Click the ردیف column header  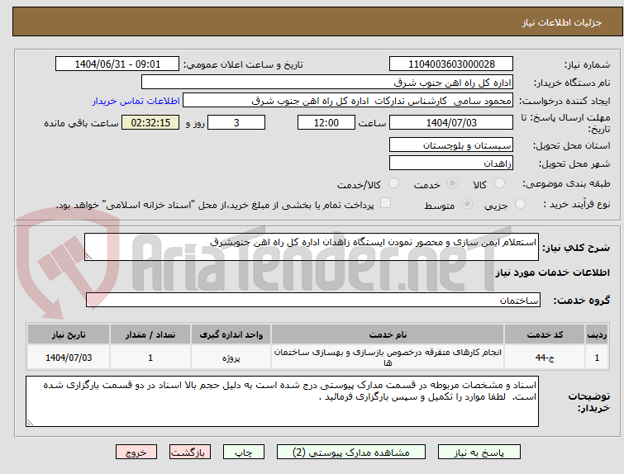click(597, 334)
